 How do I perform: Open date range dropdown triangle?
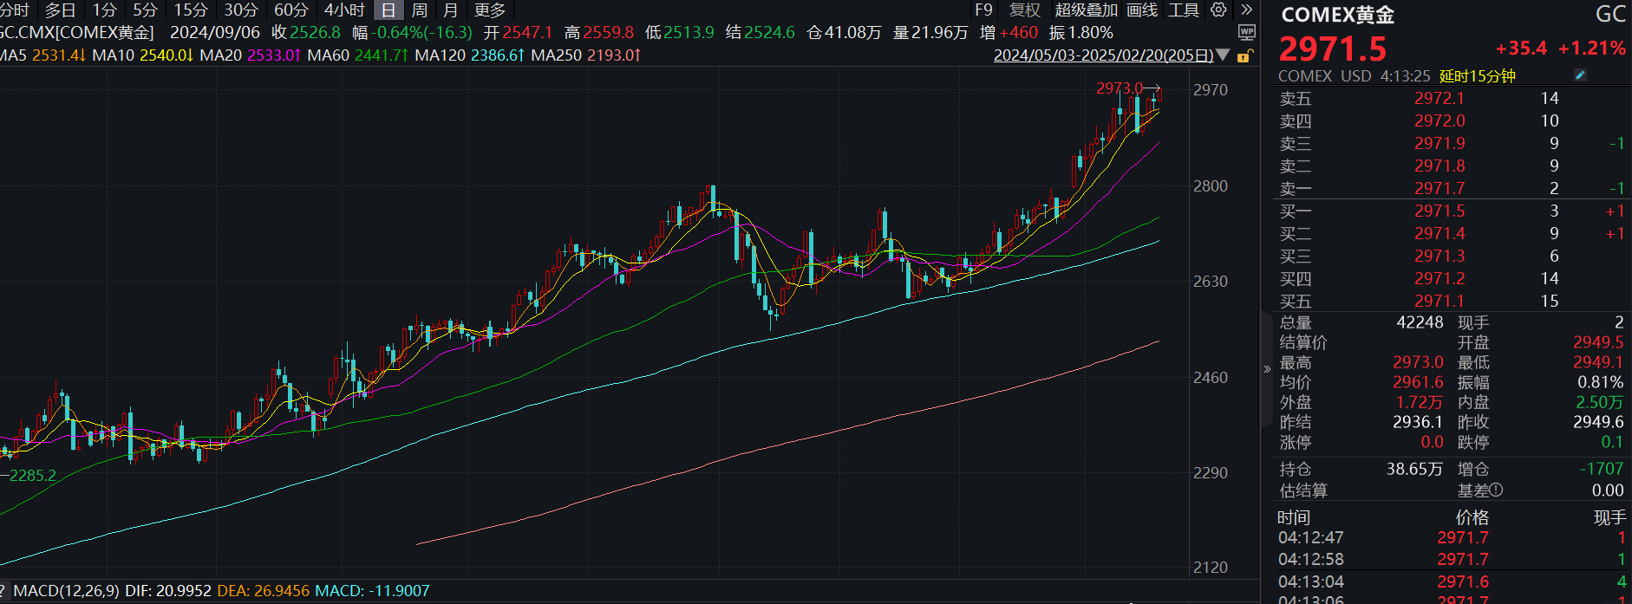[x=1223, y=55]
